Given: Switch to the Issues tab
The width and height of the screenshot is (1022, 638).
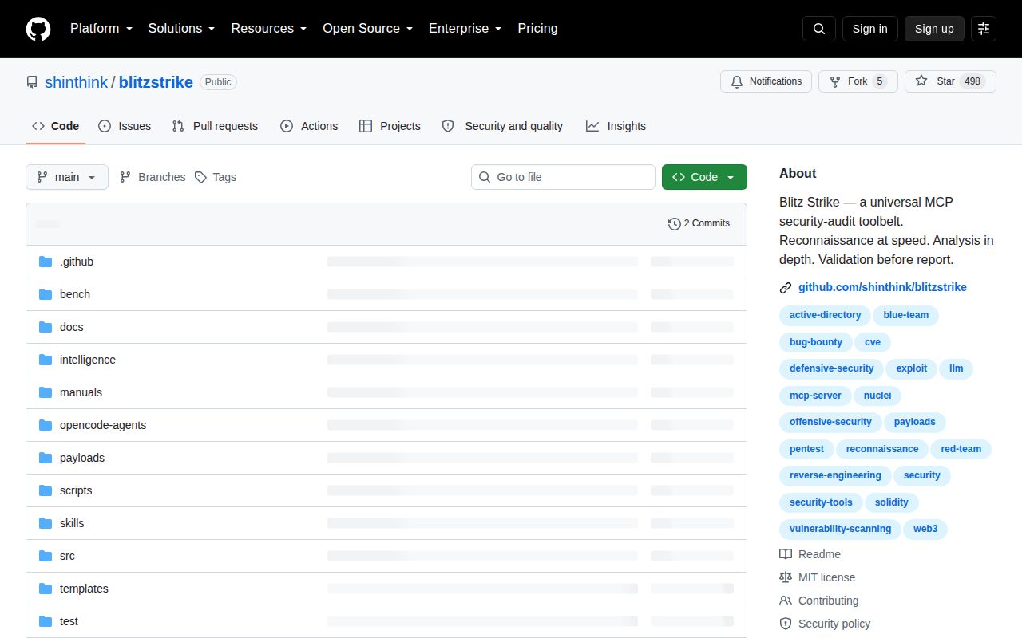Looking at the screenshot, I should [125, 126].
